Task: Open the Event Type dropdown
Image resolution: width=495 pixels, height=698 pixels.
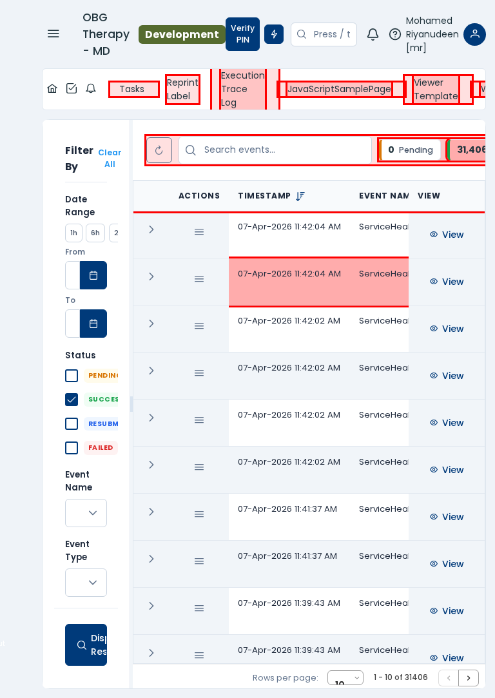Action: click(86, 583)
